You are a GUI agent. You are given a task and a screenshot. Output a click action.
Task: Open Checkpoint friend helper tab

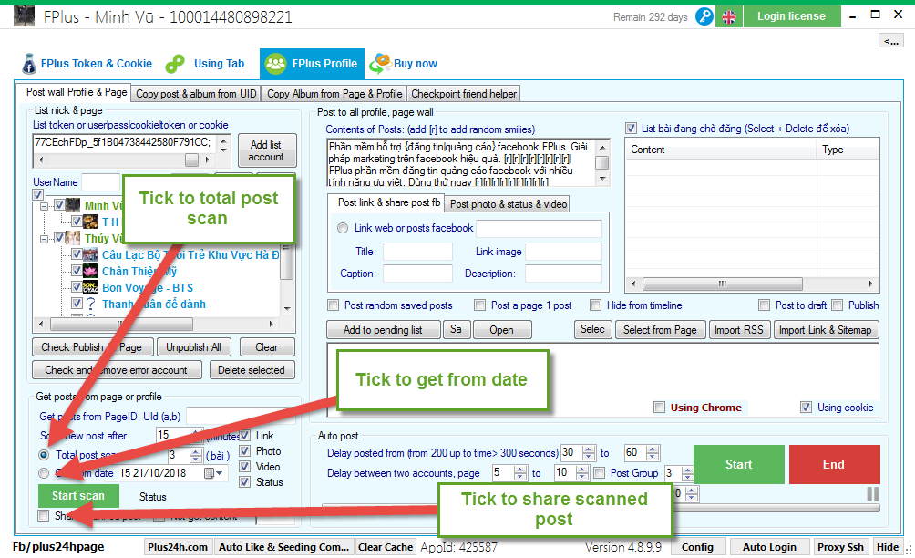click(464, 93)
